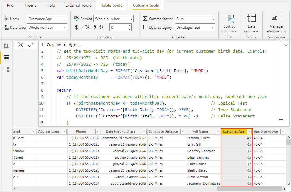Viewport: 291px width, 192px height.
Task: Open the File menu
Action: pyautogui.click(x=10, y=5)
